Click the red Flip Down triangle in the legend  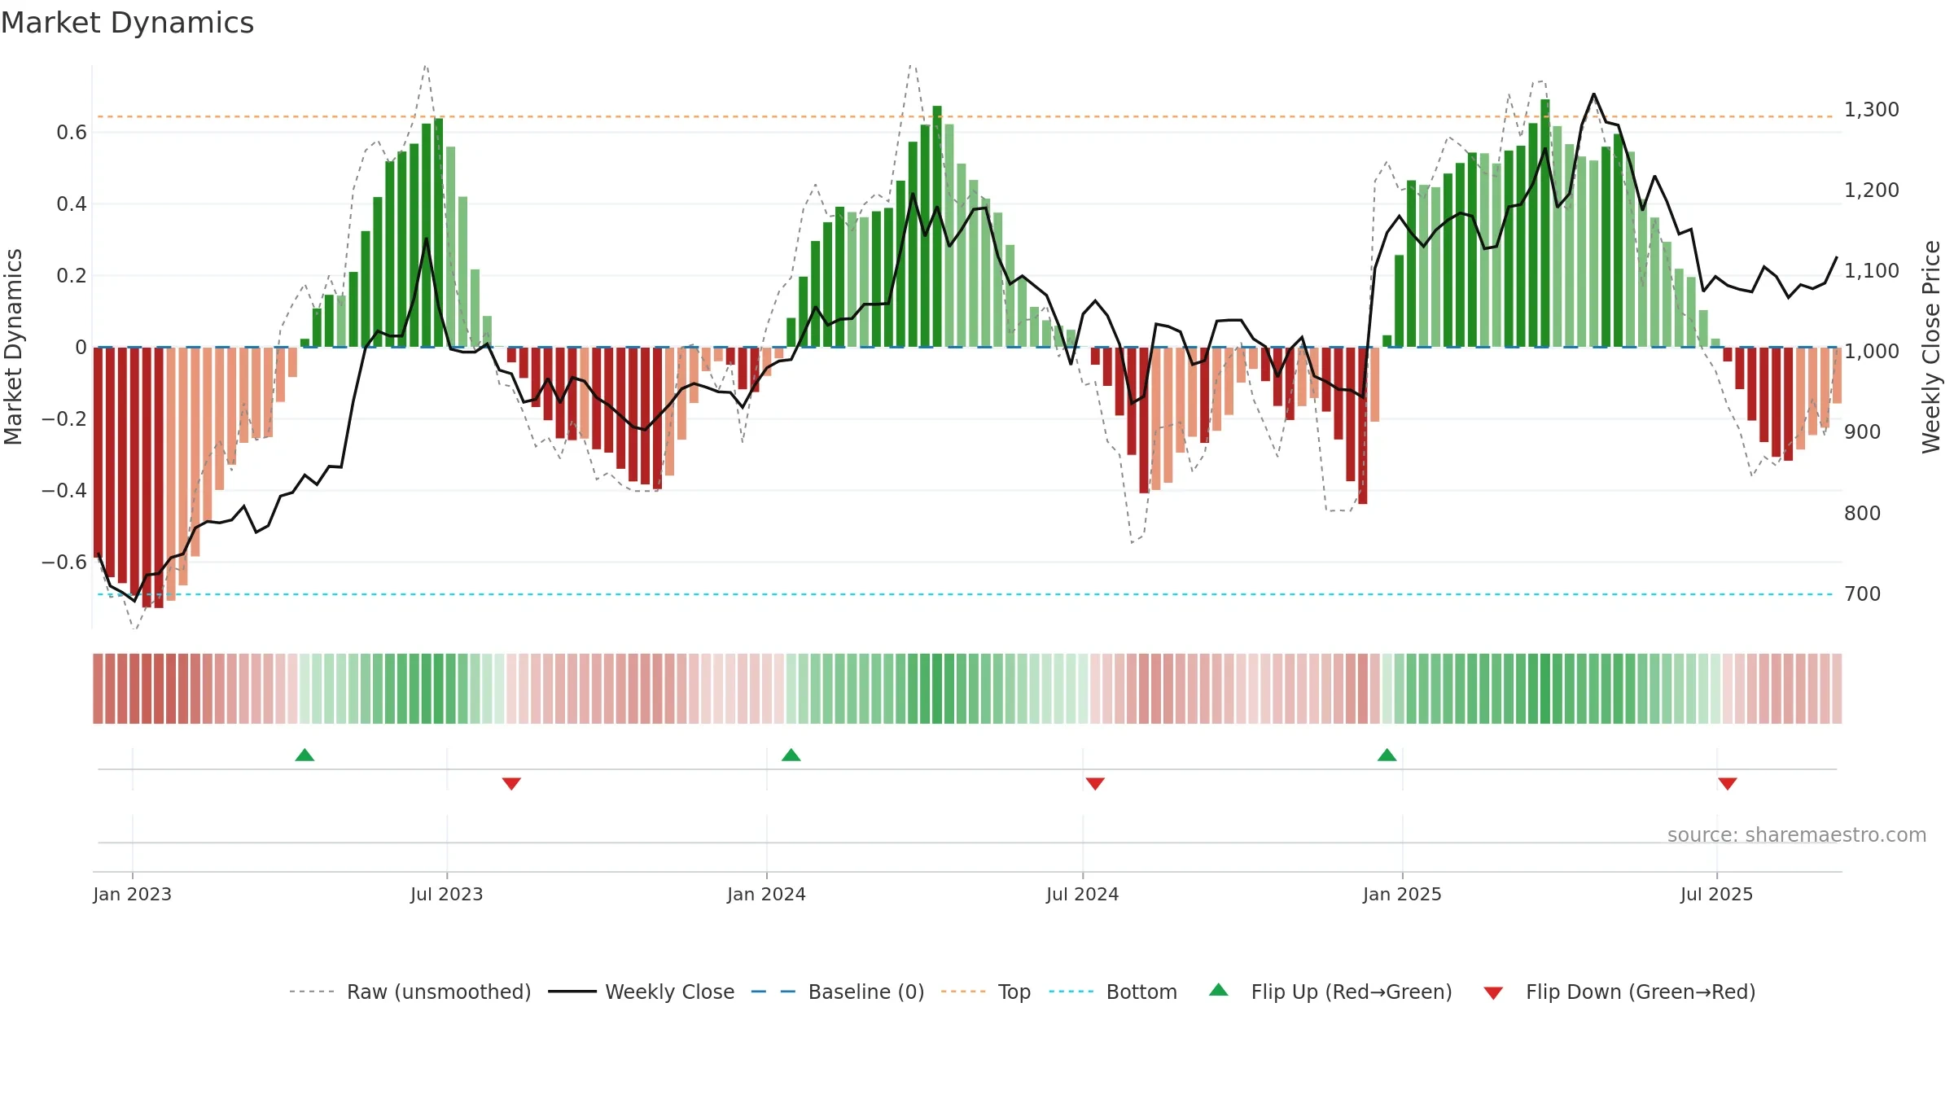click(1493, 993)
